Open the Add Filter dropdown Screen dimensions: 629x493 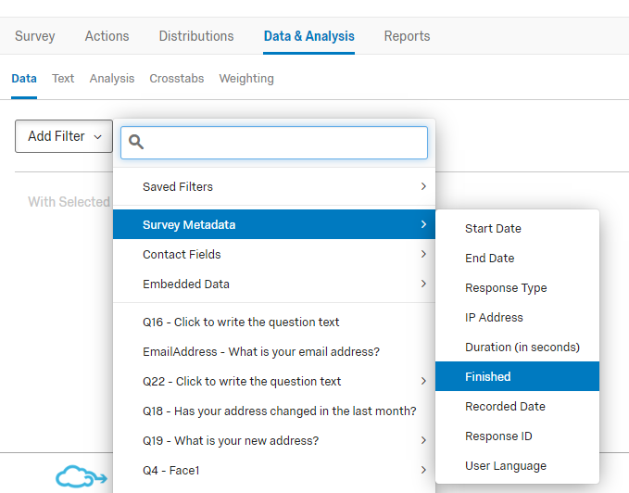(x=64, y=136)
